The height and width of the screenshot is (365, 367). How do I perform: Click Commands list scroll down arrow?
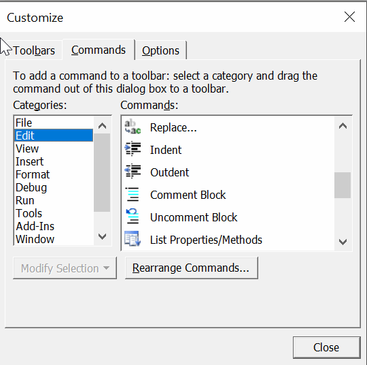[x=343, y=242]
